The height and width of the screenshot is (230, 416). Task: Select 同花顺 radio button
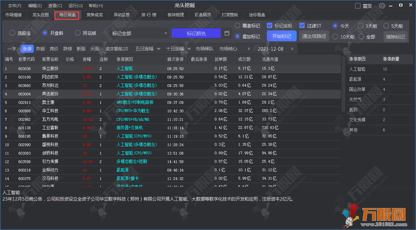click(x=77, y=33)
